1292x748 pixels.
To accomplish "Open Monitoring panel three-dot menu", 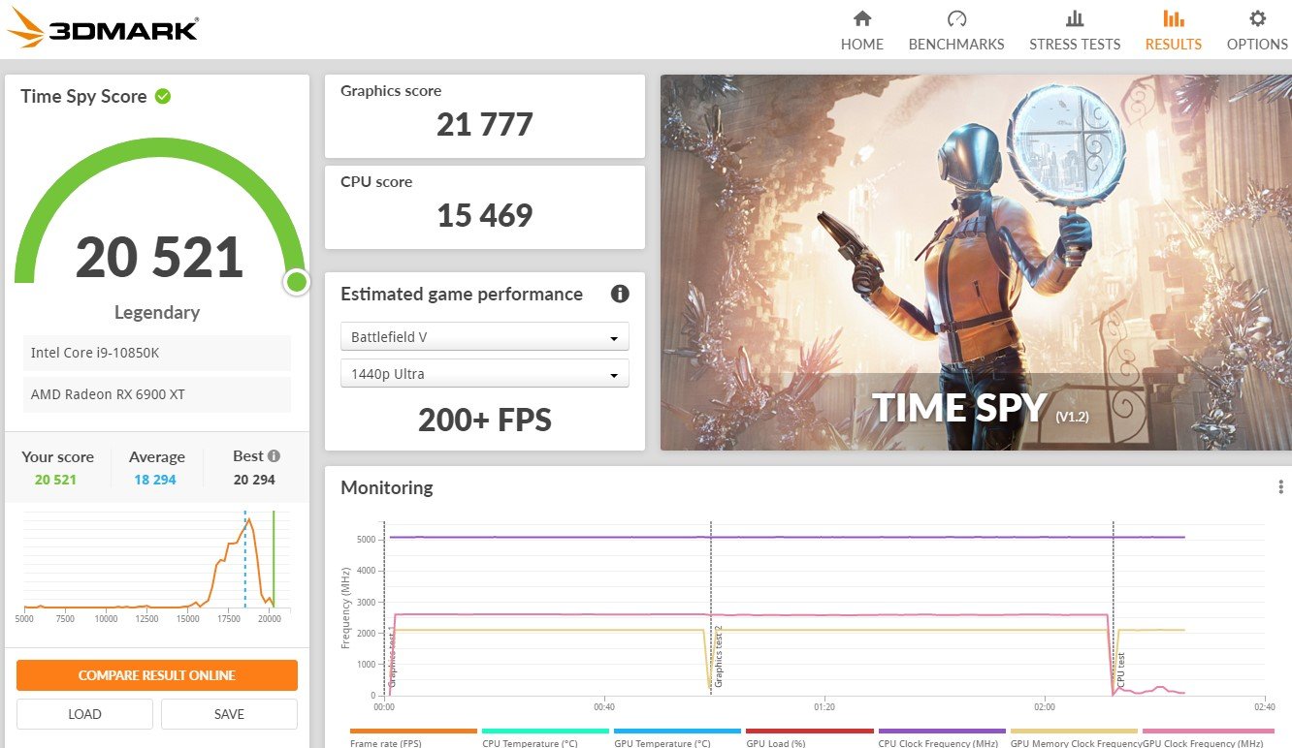I will [x=1280, y=487].
